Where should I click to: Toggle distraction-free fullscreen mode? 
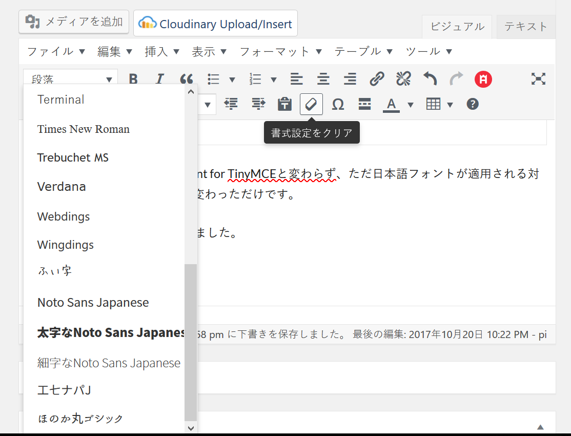(x=538, y=79)
